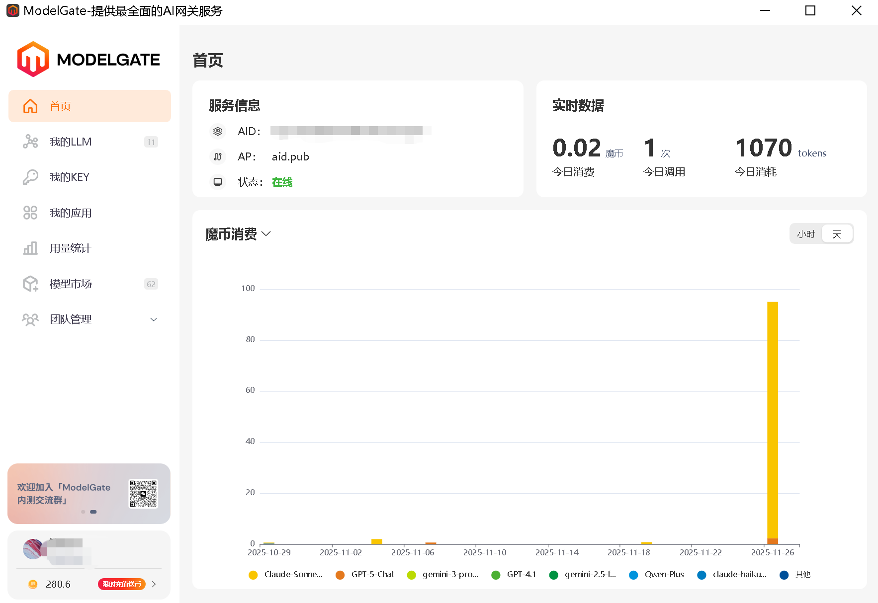This screenshot has width=878, height=603.
Task: Click the orange GPT-5-Chat color dot
Action: [x=340, y=575]
